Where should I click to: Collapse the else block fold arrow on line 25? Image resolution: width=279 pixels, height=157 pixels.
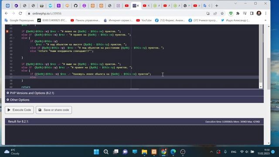tap(14, 38)
